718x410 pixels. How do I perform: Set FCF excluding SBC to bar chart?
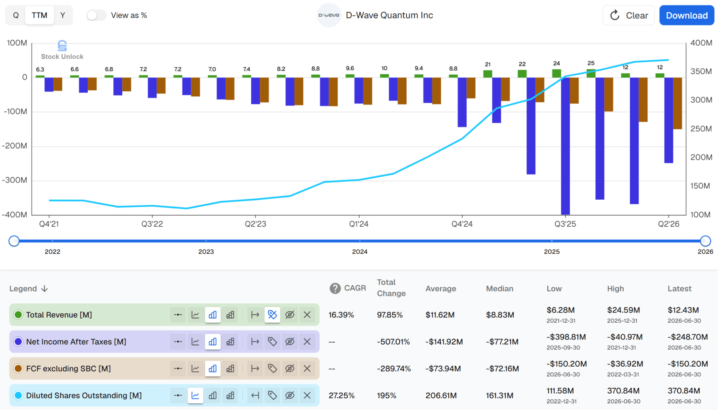[213, 369]
